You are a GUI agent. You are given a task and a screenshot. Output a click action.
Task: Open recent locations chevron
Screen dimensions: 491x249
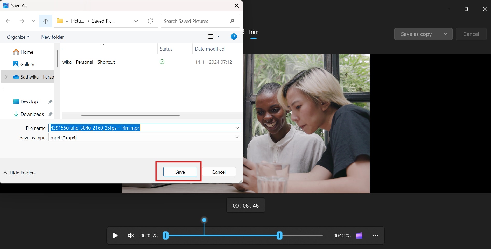tap(33, 21)
